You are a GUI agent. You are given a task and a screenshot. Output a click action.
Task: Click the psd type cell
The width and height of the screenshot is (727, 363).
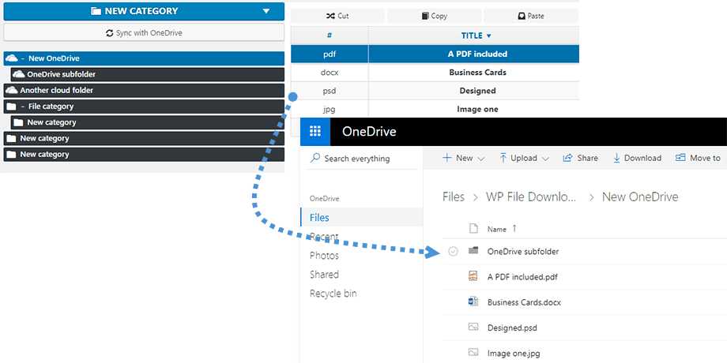point(330,91)
